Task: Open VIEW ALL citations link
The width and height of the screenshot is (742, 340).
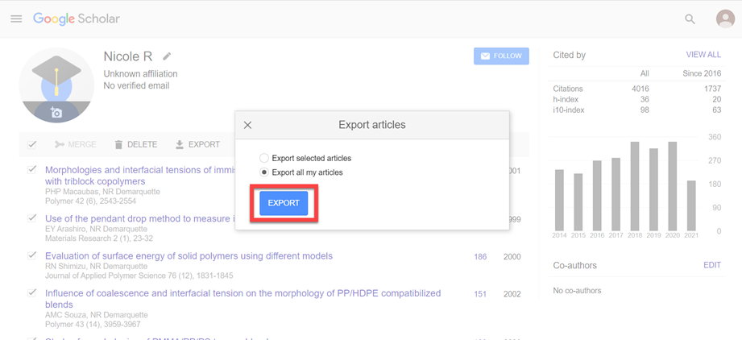Action: (x=703, y=55)
